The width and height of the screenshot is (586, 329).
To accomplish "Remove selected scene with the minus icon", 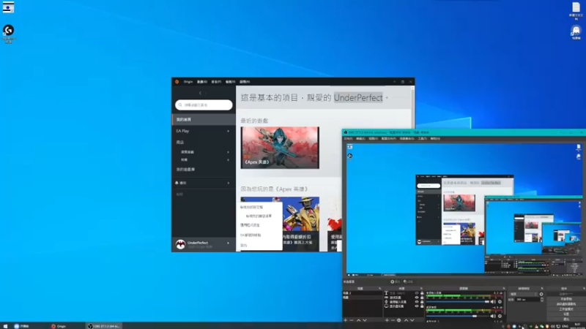I will point(352,320).
